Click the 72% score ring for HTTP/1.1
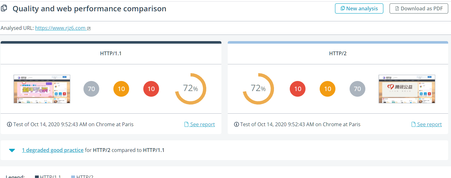 191,89
